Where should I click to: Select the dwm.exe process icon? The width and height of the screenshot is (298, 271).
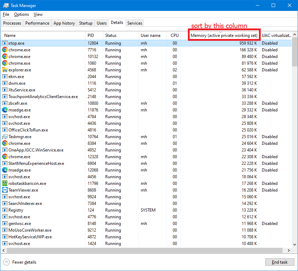point(5,83)
